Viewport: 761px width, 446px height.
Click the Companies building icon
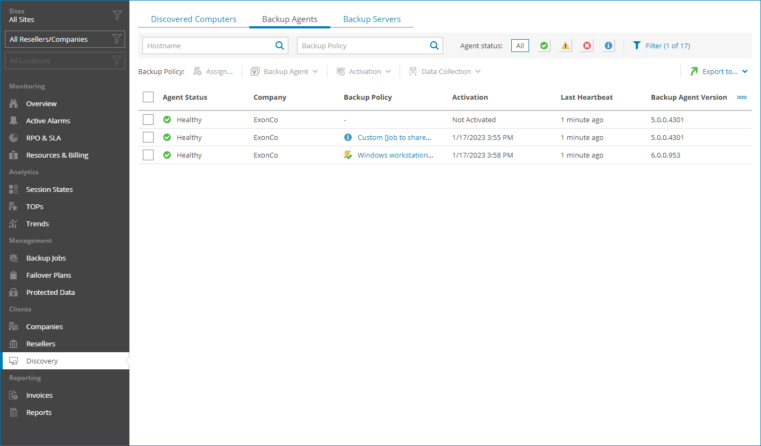[x=14, y=326]
